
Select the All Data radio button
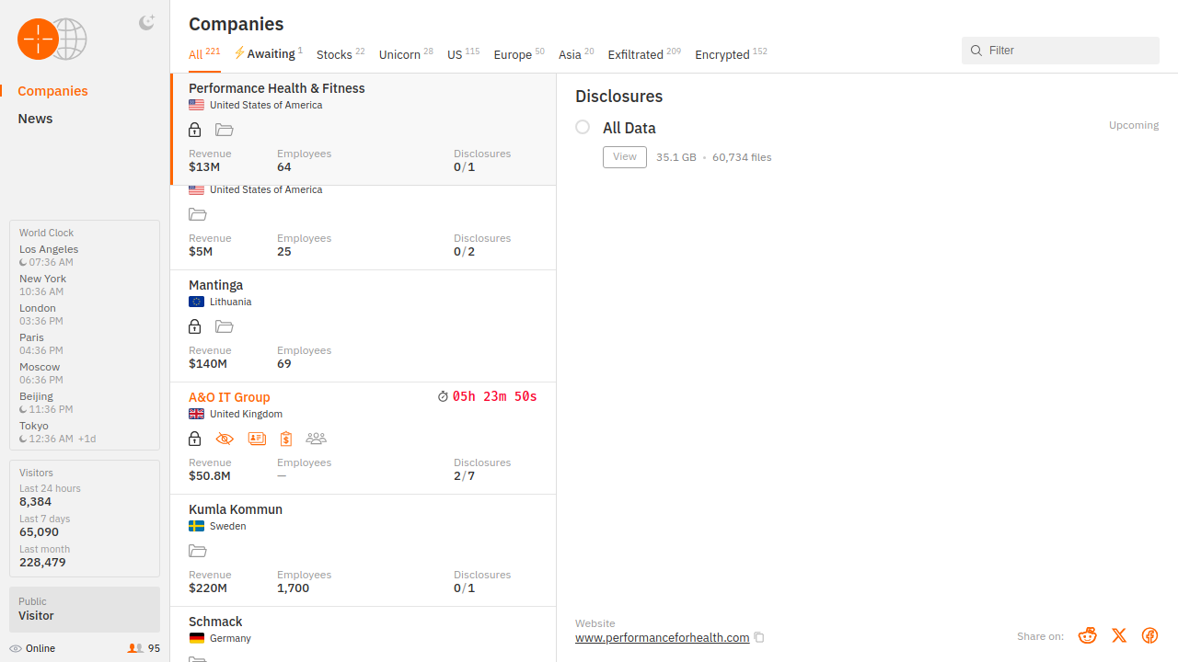coord(583,128)
